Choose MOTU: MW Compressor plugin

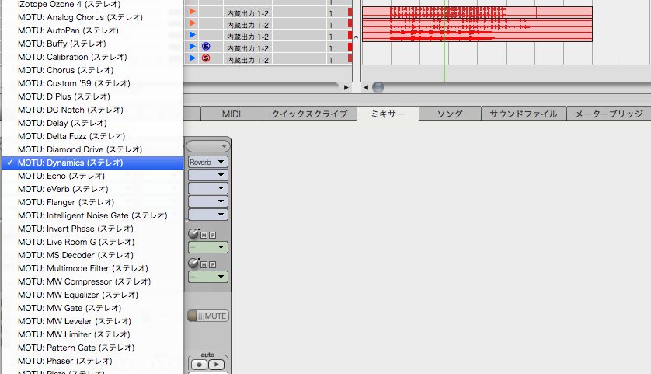click(x=92, y=281)
